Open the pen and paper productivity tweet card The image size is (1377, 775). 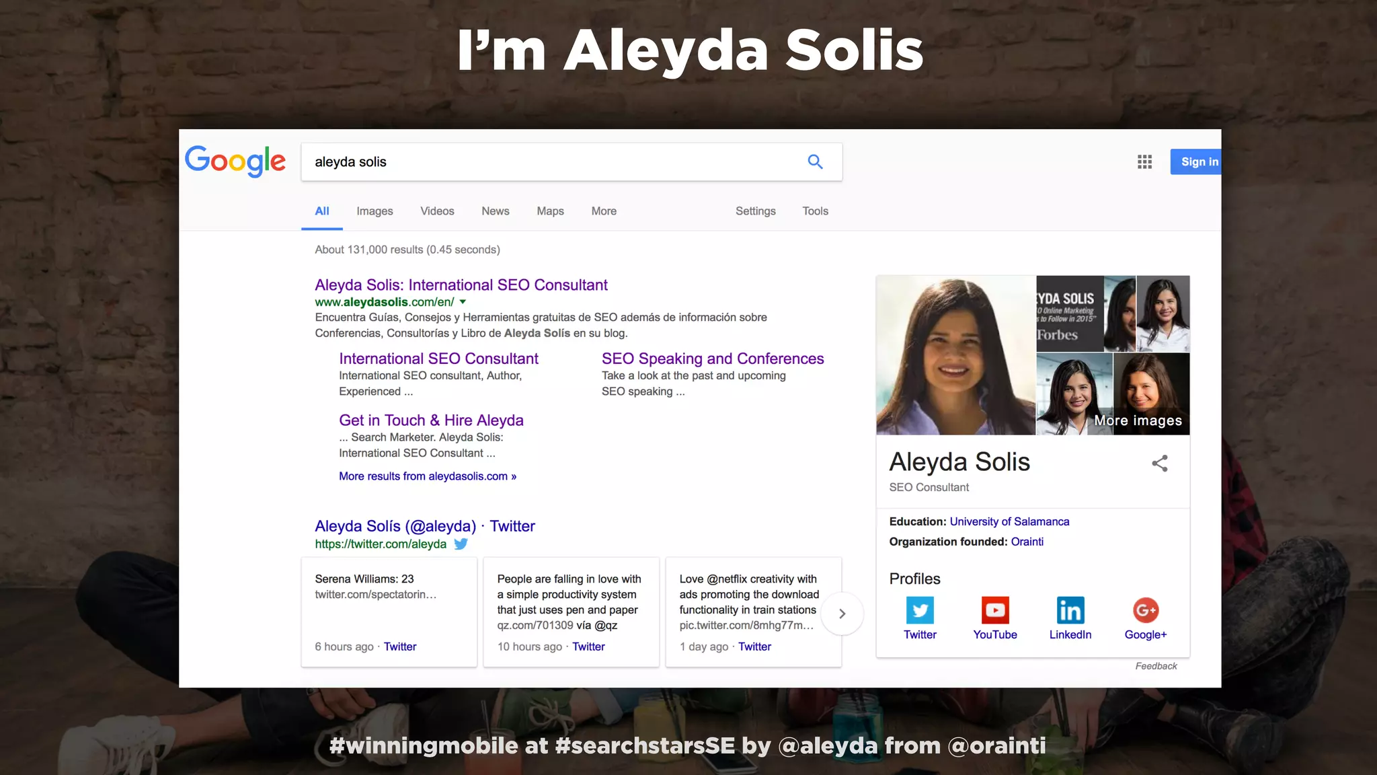(572, 612)
